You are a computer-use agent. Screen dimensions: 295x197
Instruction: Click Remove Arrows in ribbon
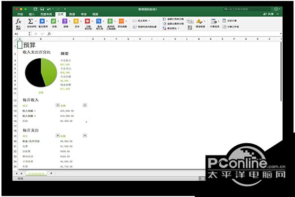pos(170,28)
